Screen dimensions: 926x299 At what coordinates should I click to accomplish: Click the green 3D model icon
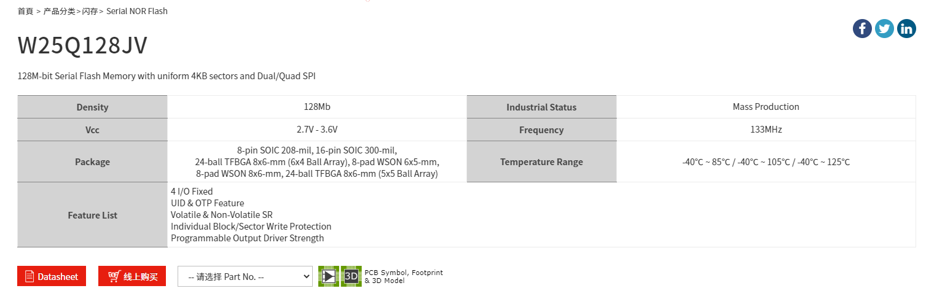[351, 276]
